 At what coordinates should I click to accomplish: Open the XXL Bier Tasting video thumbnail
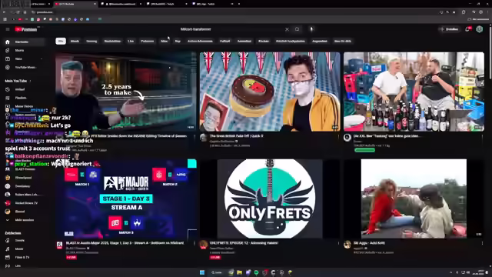(414, 92)
